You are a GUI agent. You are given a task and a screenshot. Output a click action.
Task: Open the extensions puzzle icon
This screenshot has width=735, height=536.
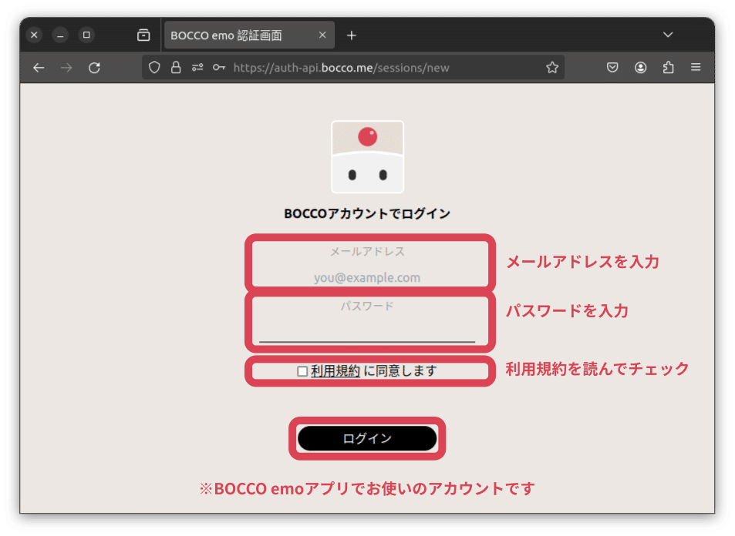(668, 67)
